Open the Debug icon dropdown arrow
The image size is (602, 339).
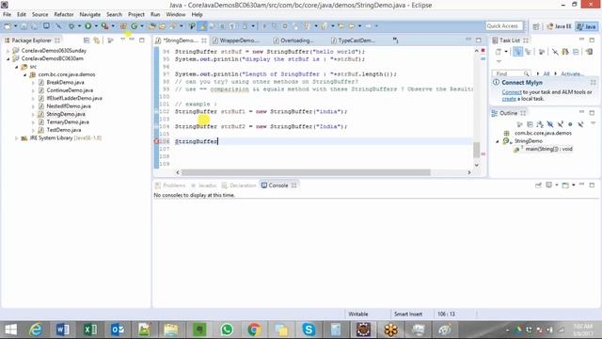coord(79,26)
